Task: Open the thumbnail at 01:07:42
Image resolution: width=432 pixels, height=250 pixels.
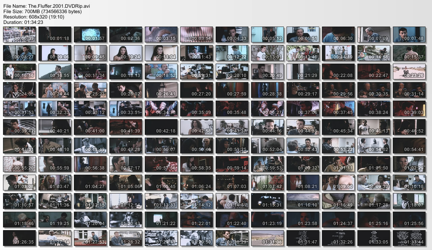Action: pyautogui.click(x=267, y=183)
